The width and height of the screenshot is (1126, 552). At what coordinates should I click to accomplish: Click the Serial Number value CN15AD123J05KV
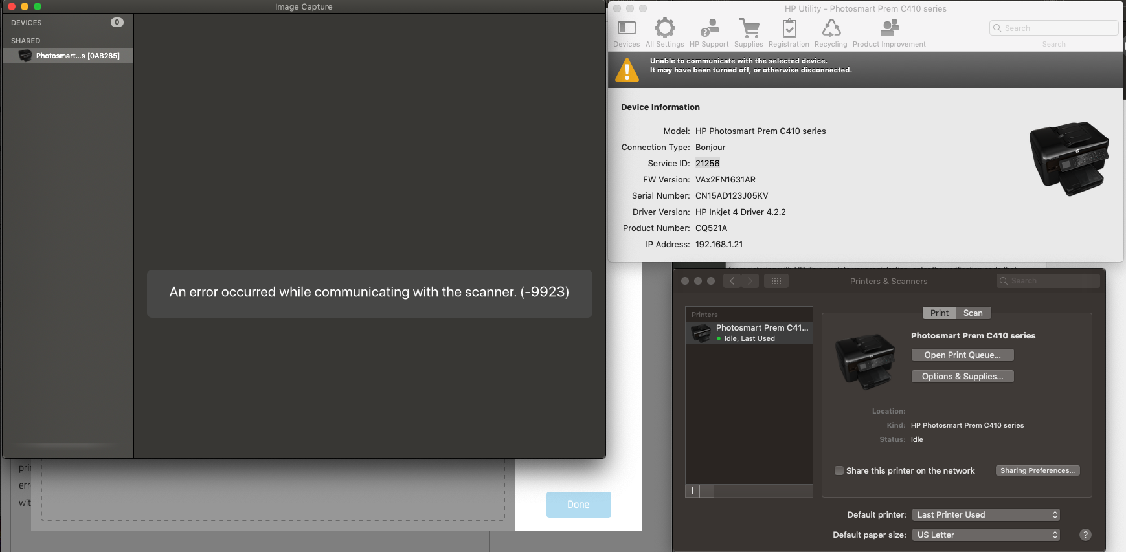732,195
